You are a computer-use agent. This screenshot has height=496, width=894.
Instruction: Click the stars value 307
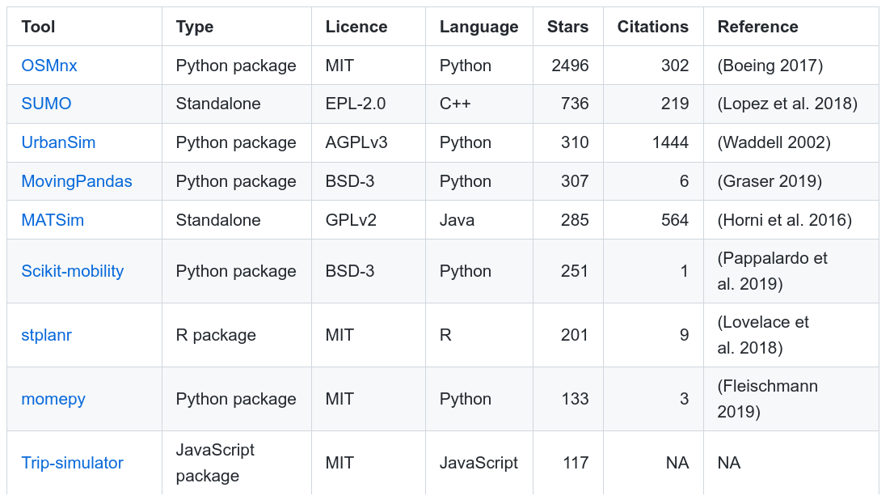(575, 181)
